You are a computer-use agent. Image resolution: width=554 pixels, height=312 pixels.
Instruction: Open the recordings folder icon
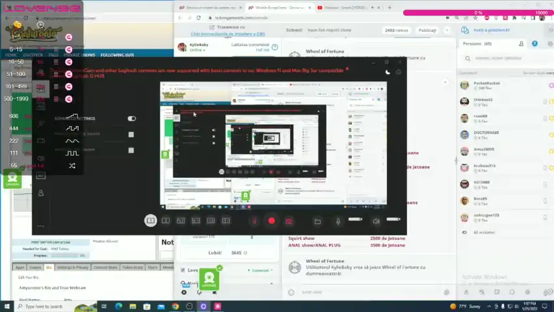[317, 221]
